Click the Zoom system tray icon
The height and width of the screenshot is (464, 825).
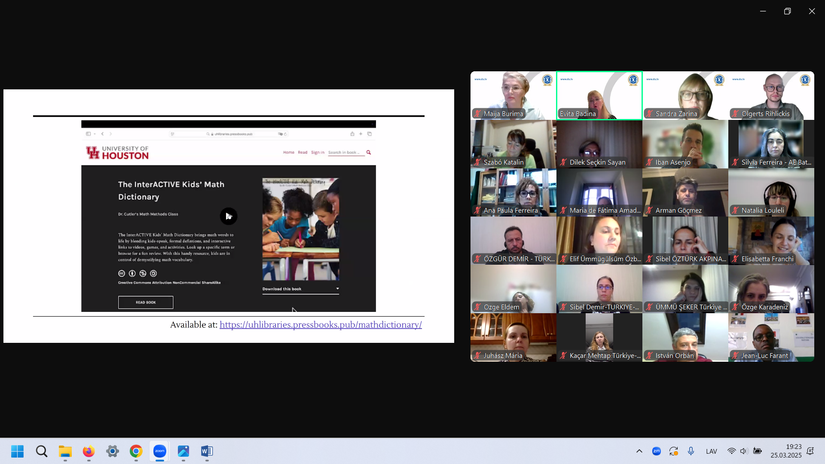656,451
